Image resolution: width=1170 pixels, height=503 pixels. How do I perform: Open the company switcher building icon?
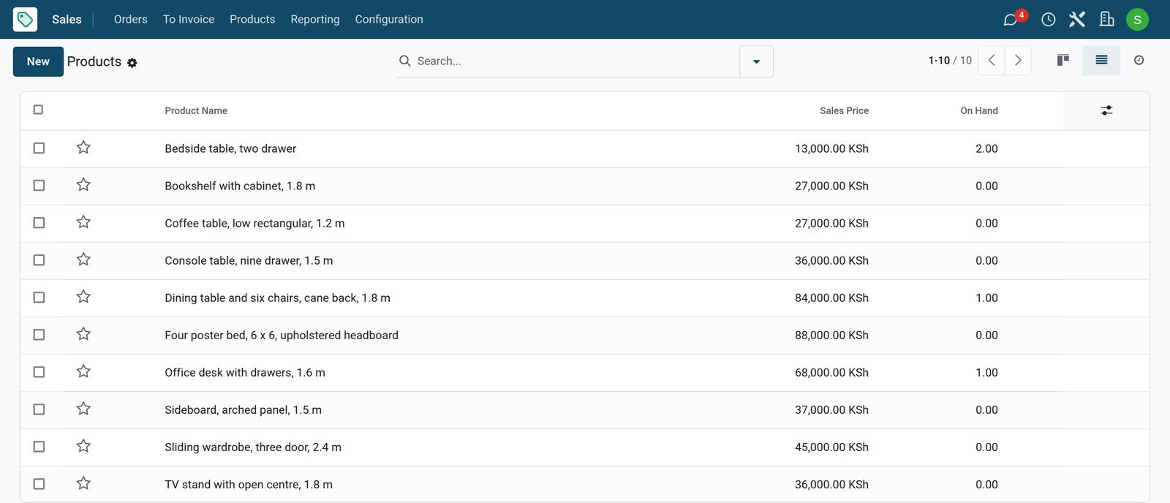click(1107, 20)
